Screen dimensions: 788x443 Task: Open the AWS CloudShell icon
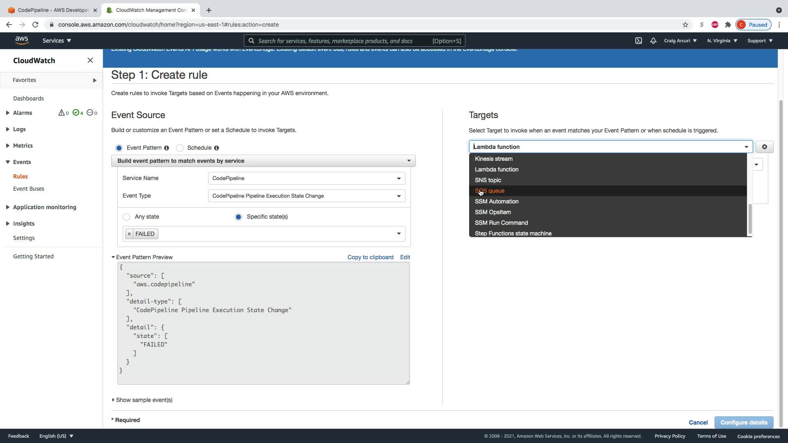coord(639,41)
